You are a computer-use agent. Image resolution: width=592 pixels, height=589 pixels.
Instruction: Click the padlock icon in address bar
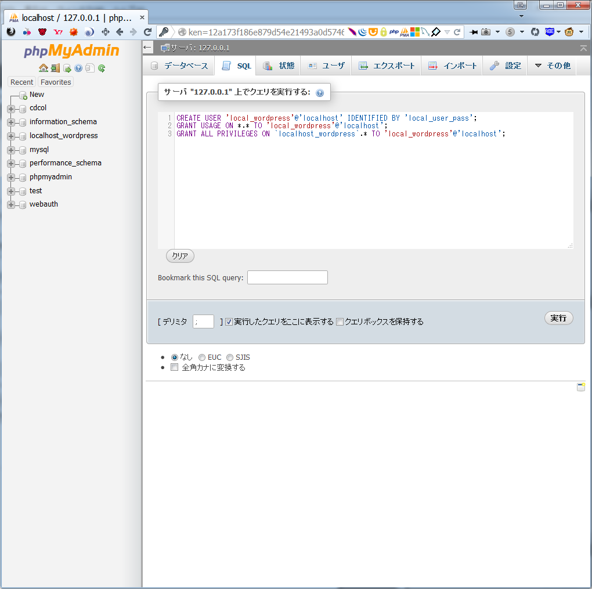point(384,32)
